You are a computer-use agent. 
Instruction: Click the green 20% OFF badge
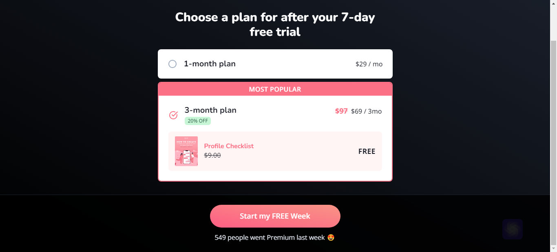tap(198, 121)
